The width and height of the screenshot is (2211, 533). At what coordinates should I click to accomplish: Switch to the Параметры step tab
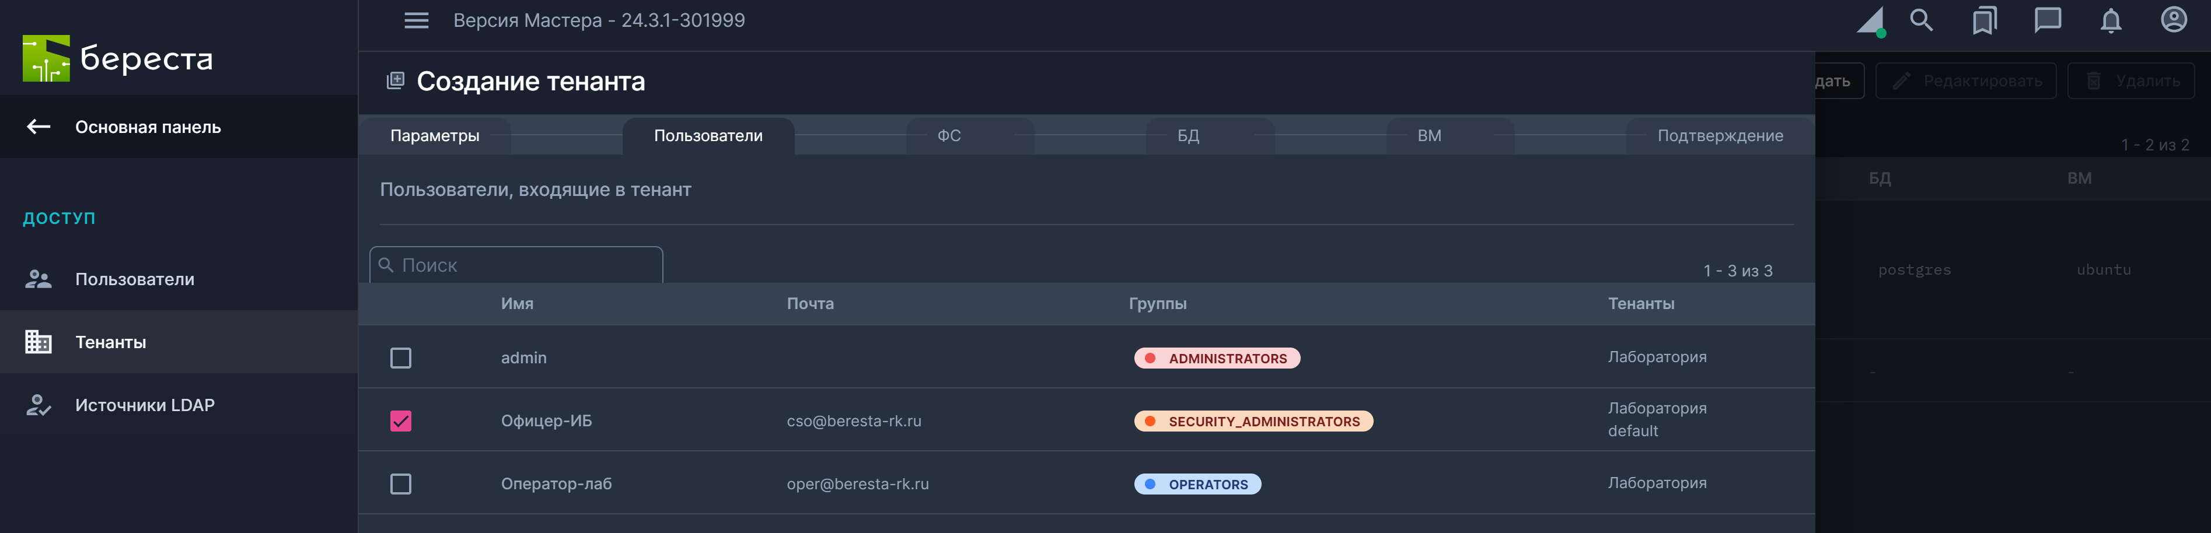pos(434,136)
